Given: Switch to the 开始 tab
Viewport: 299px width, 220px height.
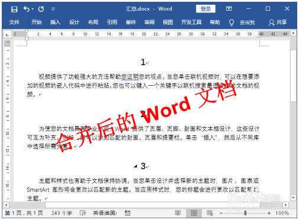Looking at the screenshot, I should pos(37,22).
